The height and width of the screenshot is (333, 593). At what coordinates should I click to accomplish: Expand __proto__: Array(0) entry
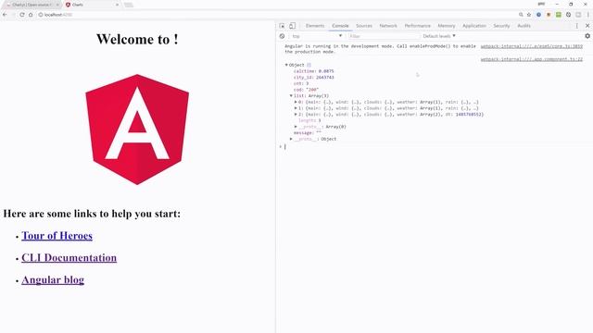click(296, 127)
